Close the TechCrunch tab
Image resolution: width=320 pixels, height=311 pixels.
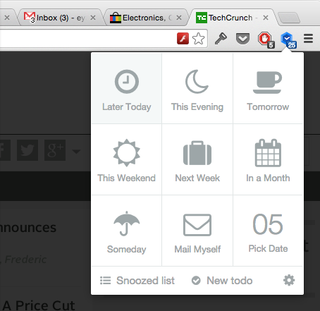click(266, 18)
